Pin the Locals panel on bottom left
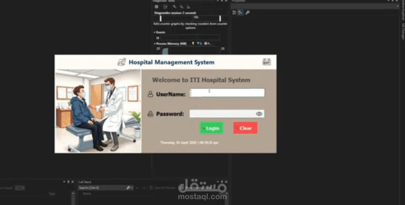The width and height of the screenshot is (405, 205). coord(68,182)
